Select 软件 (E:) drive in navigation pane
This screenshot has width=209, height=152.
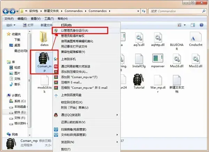(20, 112)
